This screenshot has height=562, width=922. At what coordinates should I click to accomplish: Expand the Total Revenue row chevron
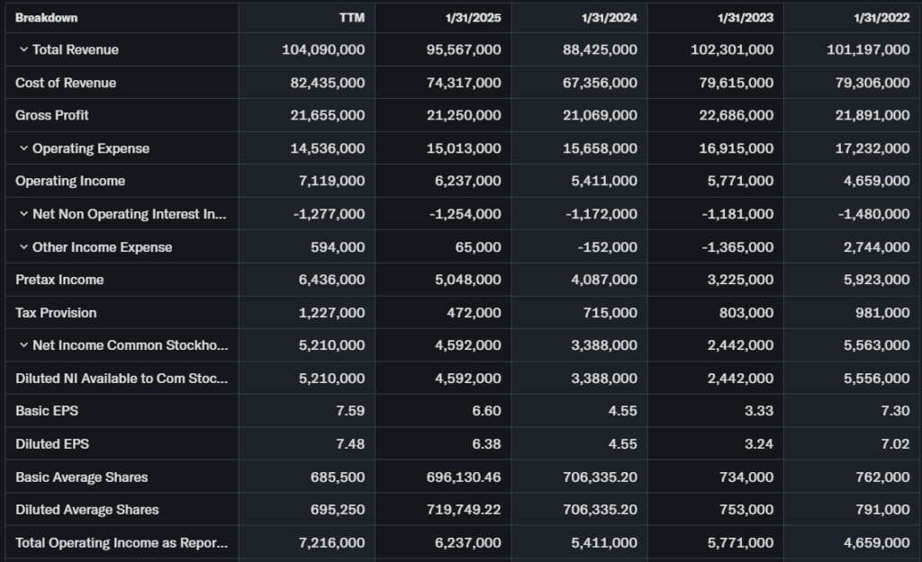point(23,49)
